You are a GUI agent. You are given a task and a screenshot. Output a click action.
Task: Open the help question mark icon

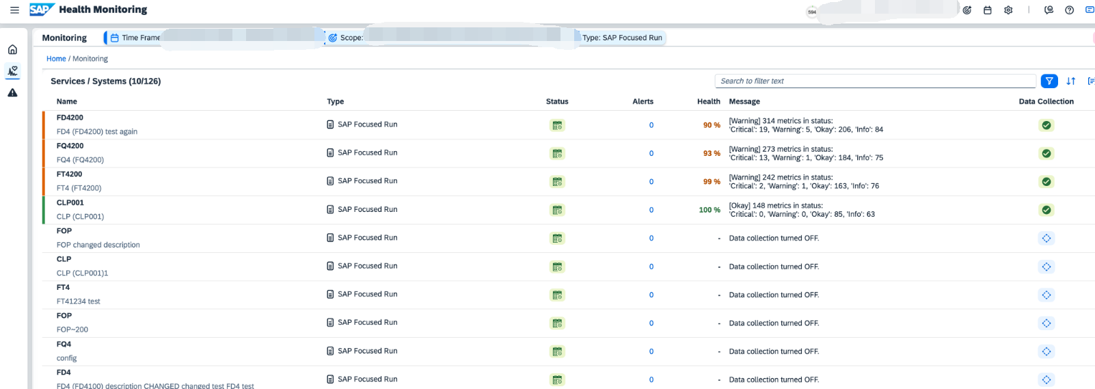point(1070,10)
